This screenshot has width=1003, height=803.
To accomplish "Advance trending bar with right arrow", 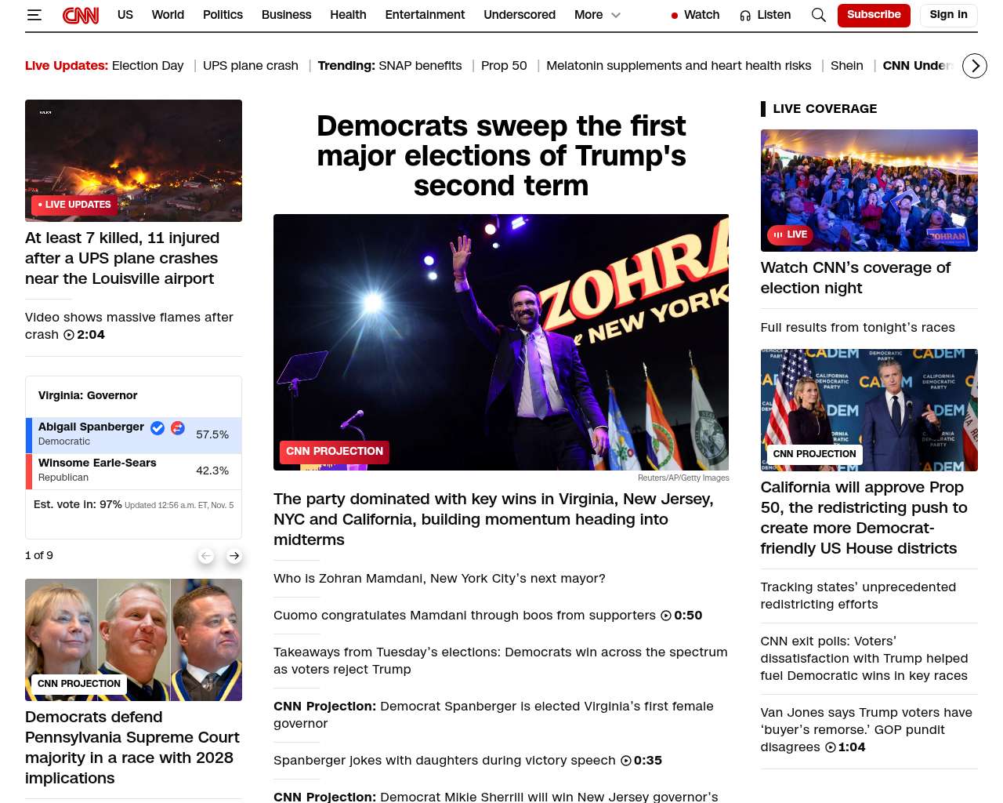I will coord(974,66).
